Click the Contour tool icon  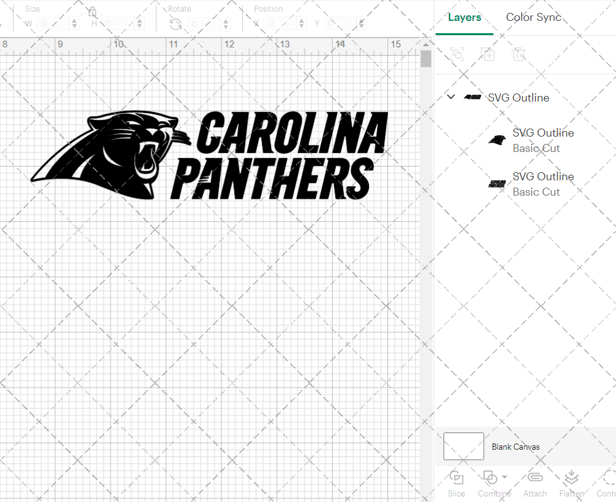[x=609, y=478]
